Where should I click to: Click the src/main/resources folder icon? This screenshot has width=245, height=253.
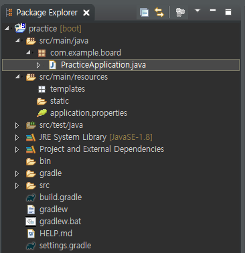click(31, 77)
